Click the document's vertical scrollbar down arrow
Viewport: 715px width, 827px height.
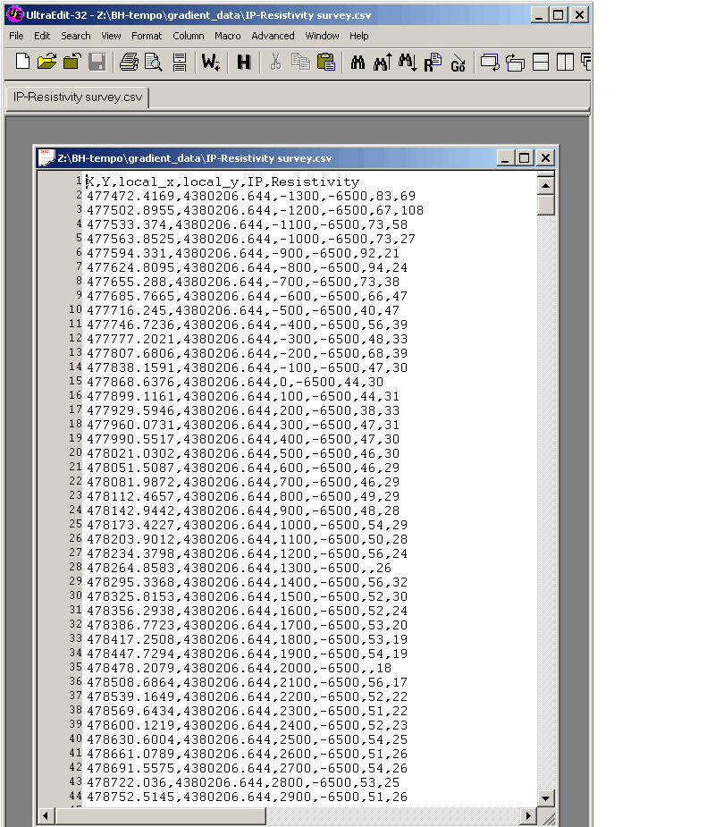click(x=546, y=797)
